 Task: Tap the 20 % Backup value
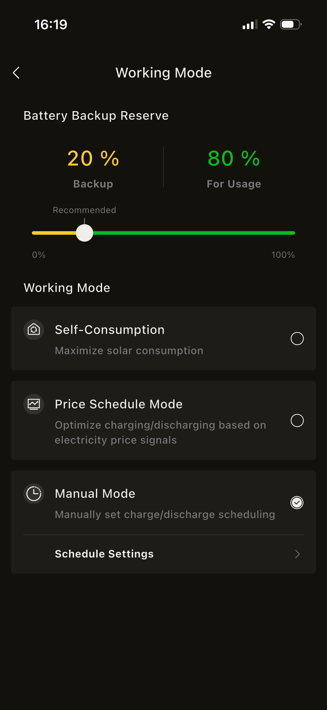[x=93, y=158]
